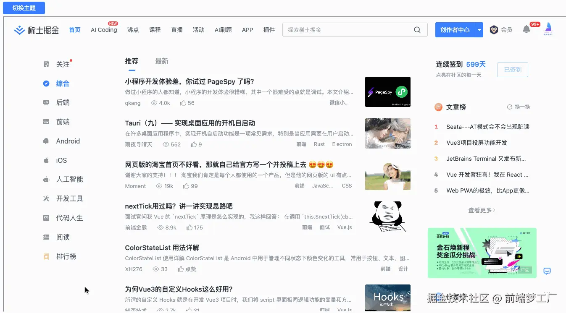Click the Electron tag
Screen dimensions: 566x313
click(342, 144)
